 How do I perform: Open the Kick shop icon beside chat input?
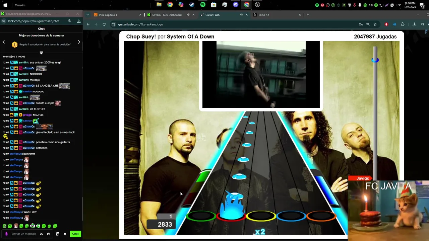pyautogui.click(x=58, y=234)
